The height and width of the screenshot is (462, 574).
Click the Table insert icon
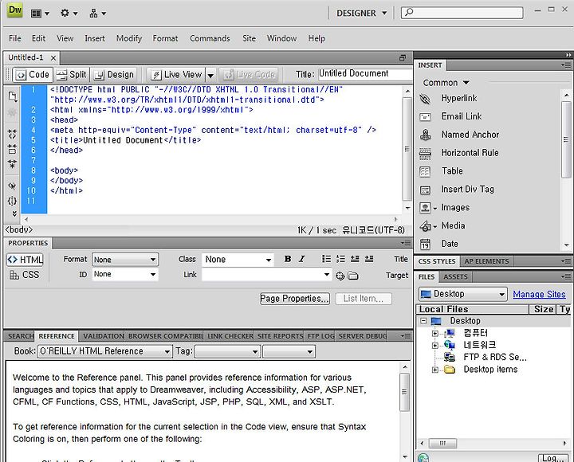coord(425,171)
